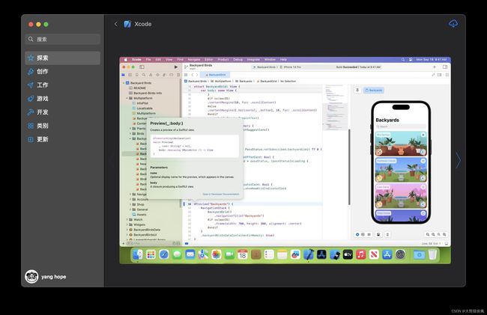The image size is (487, 315).
Task: Click the editor vertical scrollbar in screenshot
Action: pos(349,167)
